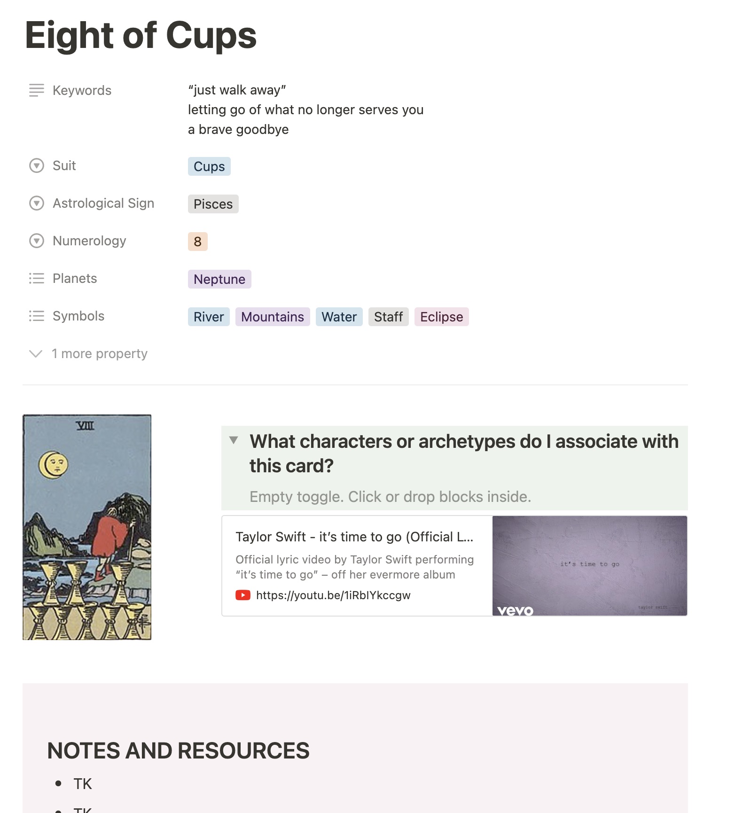The image size is (735, 813).
Task: Click the YouTube icon in the video bookmark
Action: pyautogui.click(x=242, y=594)
